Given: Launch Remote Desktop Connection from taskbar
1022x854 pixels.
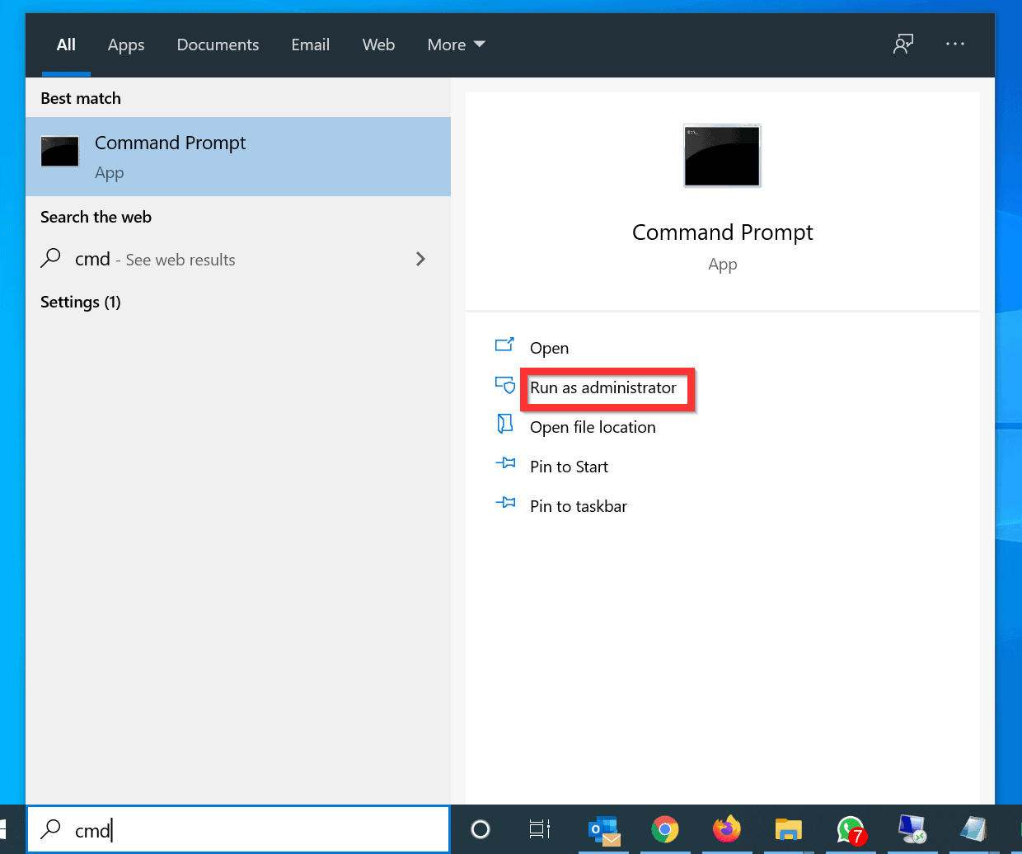Looking at the screenshot, I should [x=912, y=830].
